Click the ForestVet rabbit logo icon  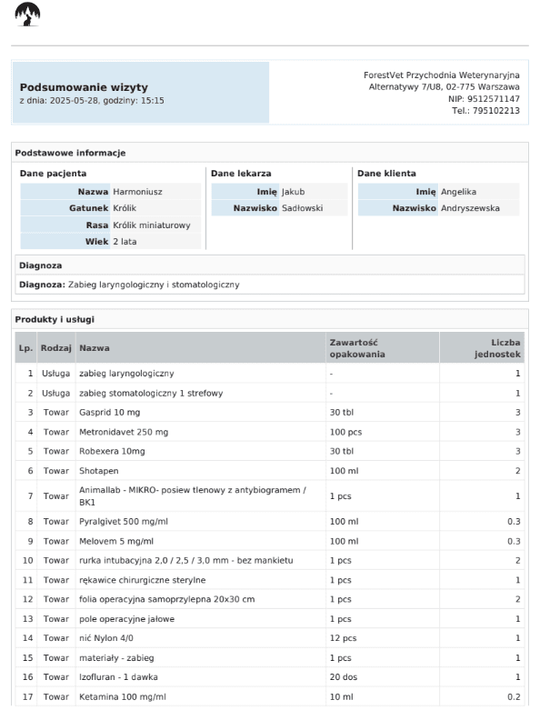coord(27,15)
